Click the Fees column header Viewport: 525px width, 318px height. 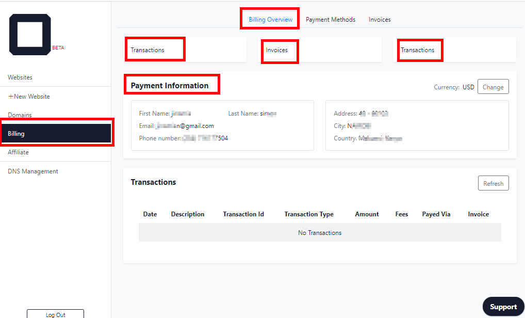[x=401, y=214]
